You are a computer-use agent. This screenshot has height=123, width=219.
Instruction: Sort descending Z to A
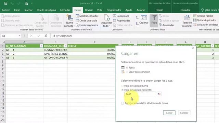[x=137, y=24]
